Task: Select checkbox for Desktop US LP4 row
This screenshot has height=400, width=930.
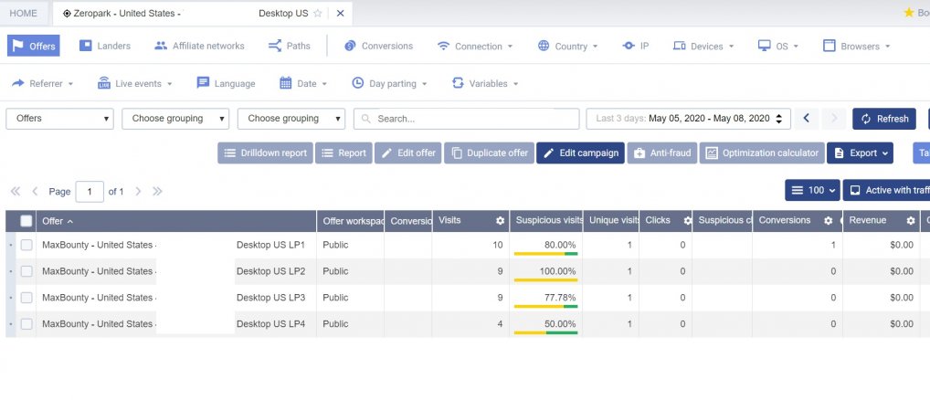Action: tap(26, 323)
